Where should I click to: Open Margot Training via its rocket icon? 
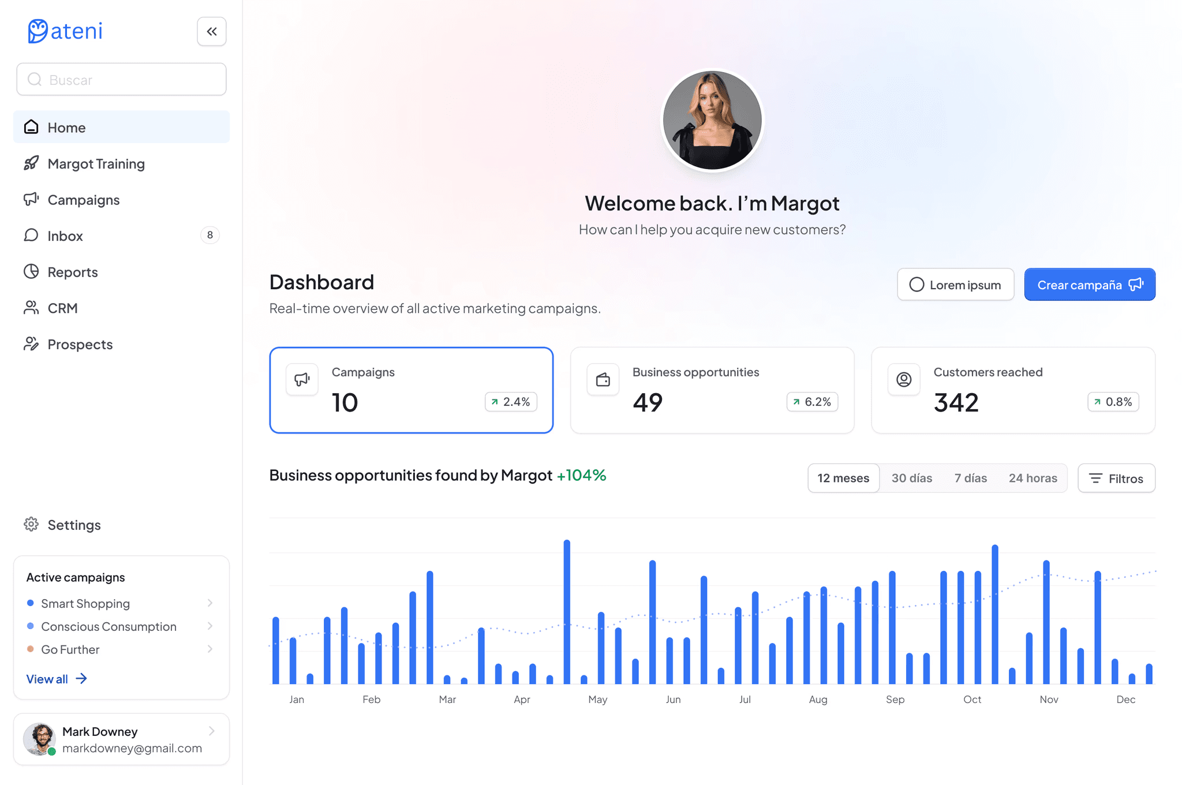pos(31,163)
